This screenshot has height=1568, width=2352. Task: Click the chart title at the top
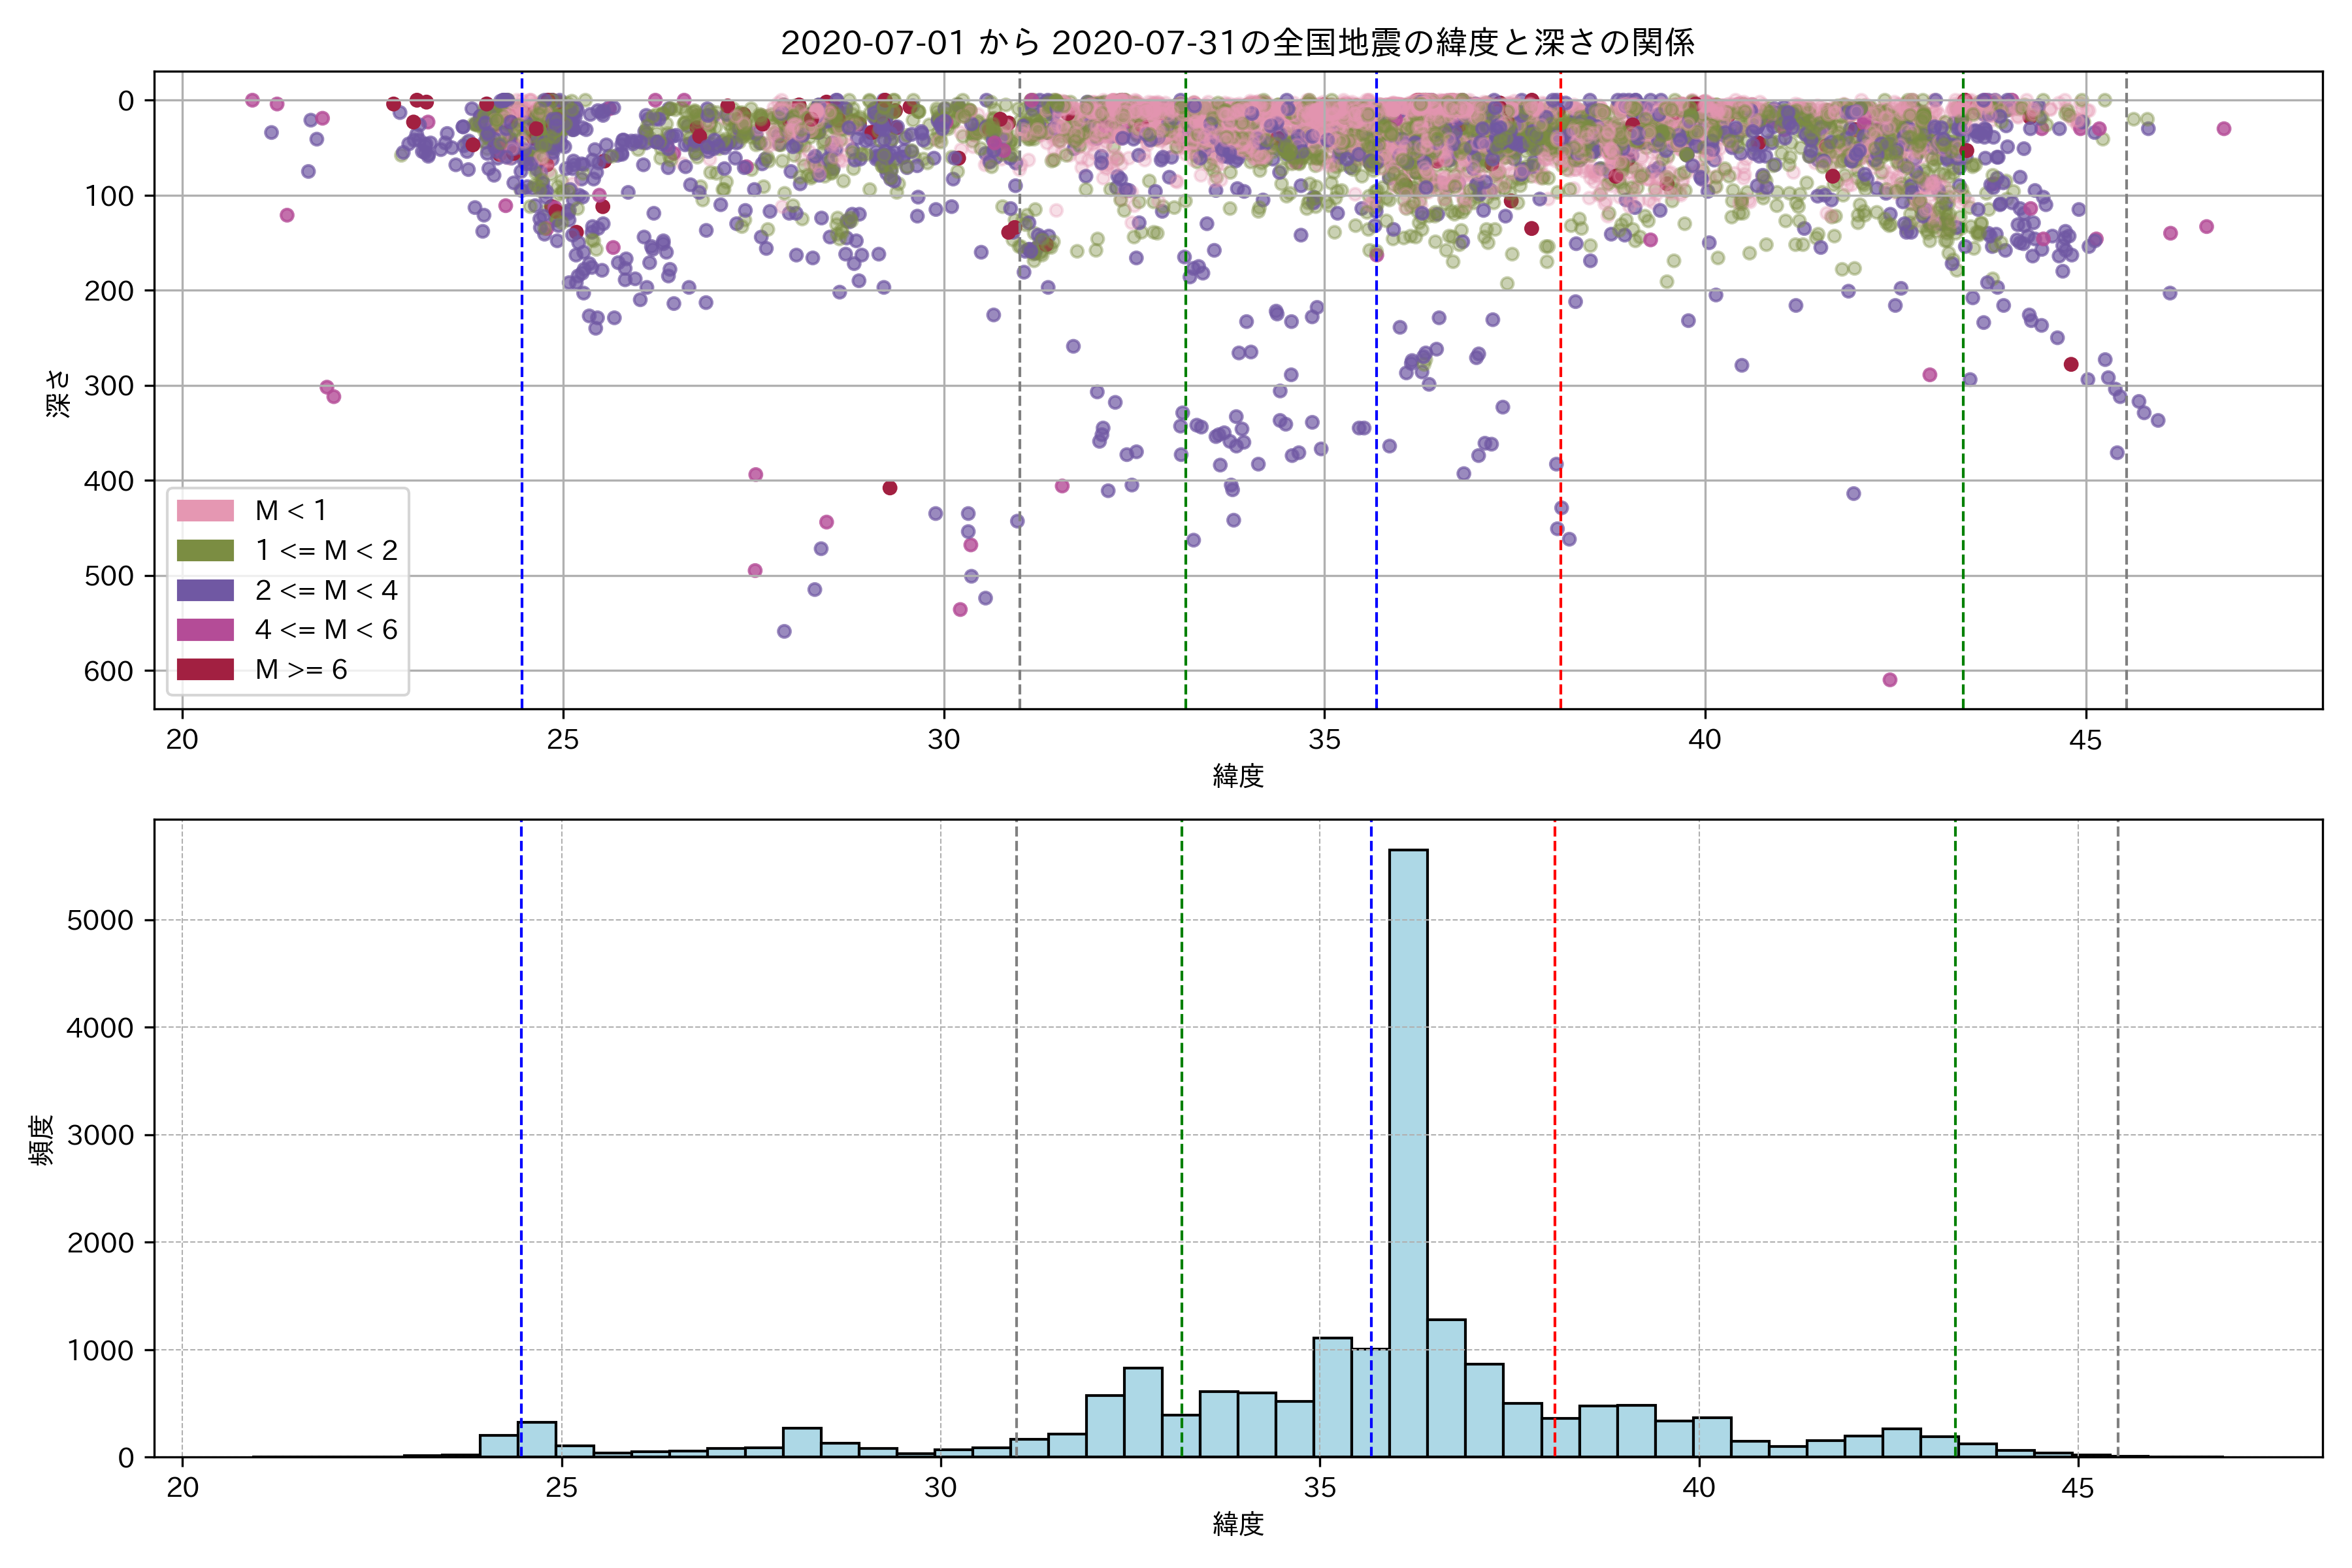coord(1237,43)
